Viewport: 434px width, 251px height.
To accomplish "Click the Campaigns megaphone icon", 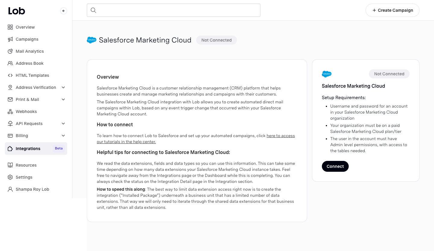I will [10, 39].
